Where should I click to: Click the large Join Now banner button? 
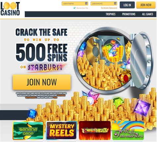42,82
